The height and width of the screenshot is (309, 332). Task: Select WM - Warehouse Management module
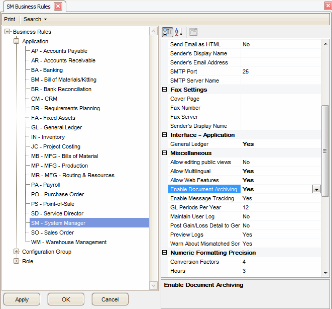pyautogui.click(x=68, y=242)
